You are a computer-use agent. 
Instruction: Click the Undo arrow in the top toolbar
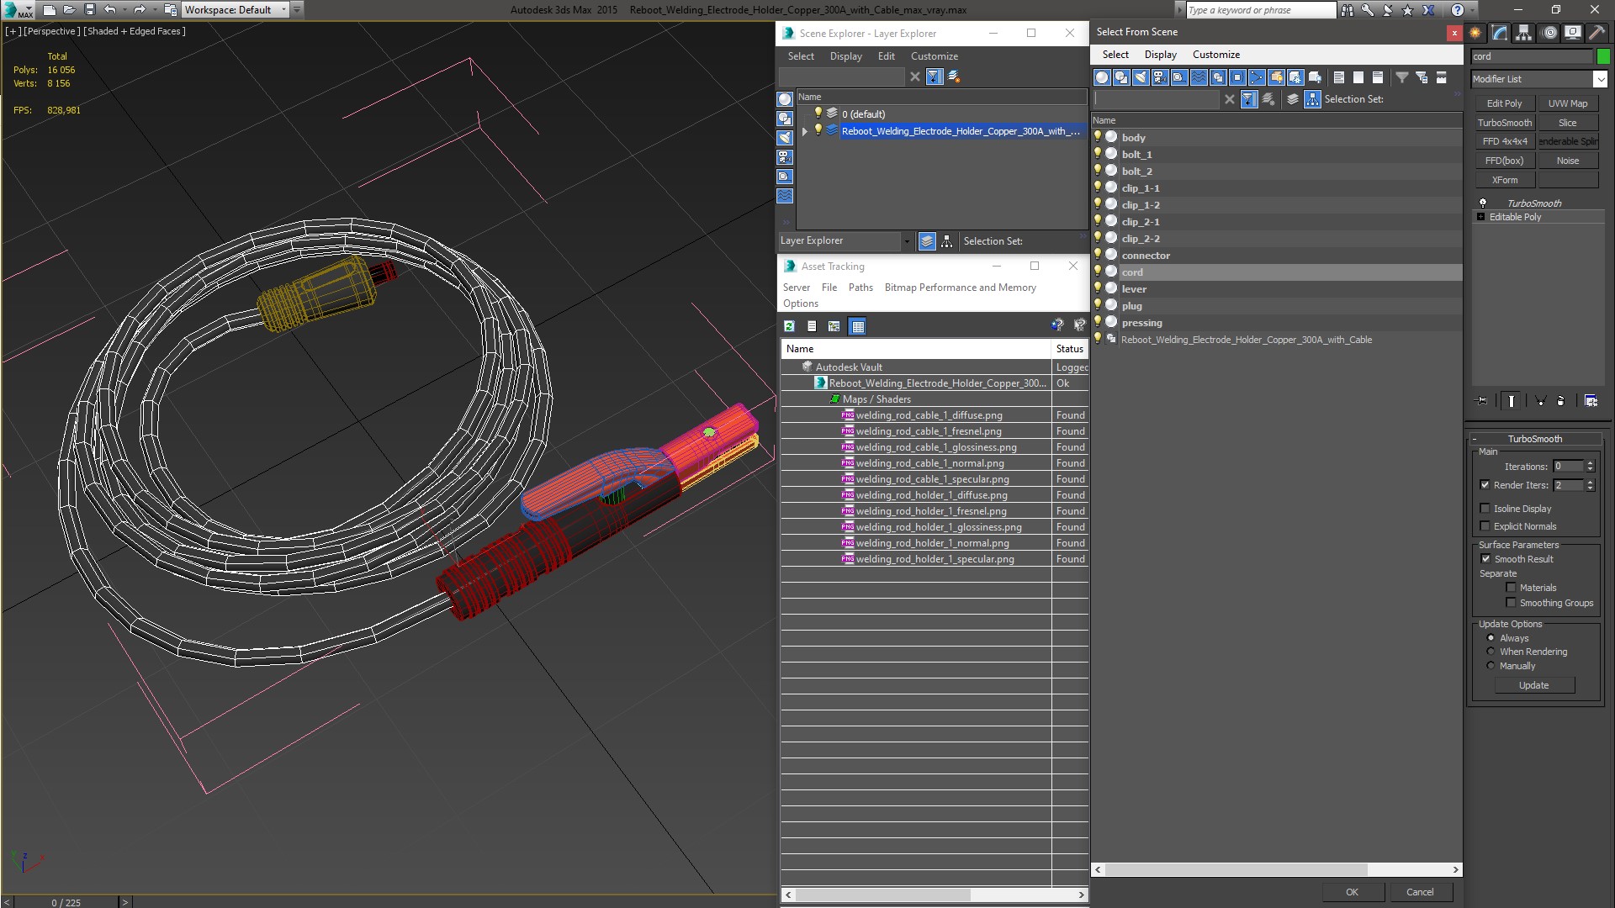coord(110,10)
